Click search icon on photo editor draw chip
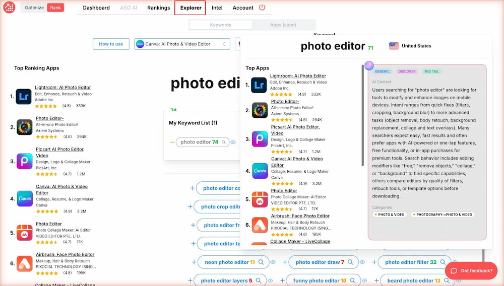The image size is (504, 286). point(350,262)
